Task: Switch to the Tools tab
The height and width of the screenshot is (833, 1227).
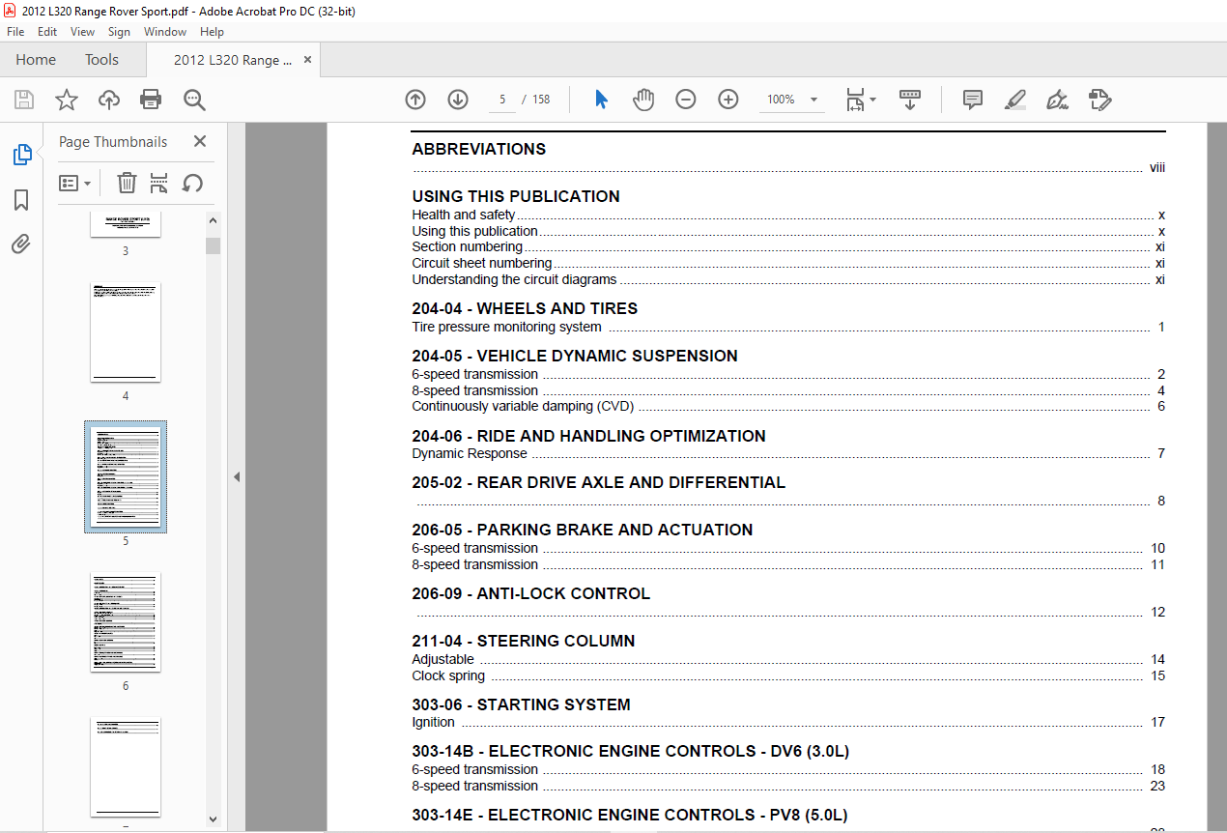Action: (x=101, y=59)
